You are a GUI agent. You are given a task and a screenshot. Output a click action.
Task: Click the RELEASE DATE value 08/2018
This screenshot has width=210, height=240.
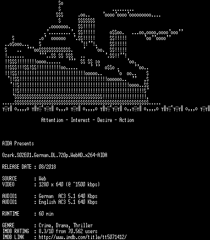click(47, 167)
